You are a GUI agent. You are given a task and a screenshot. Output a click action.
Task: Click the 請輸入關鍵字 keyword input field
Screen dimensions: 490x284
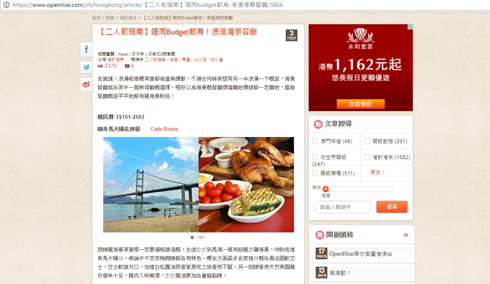click(343, 207)
